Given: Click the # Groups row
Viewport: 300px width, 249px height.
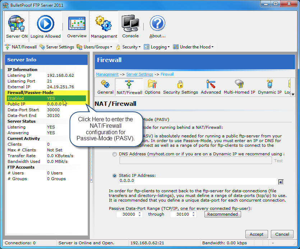Looking at the screenshot, I should 46,178.
